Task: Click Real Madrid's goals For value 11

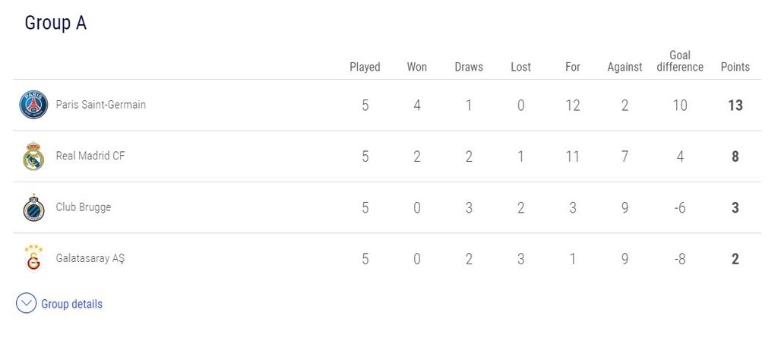Action: pyautogui.click(x=573, y=156)
